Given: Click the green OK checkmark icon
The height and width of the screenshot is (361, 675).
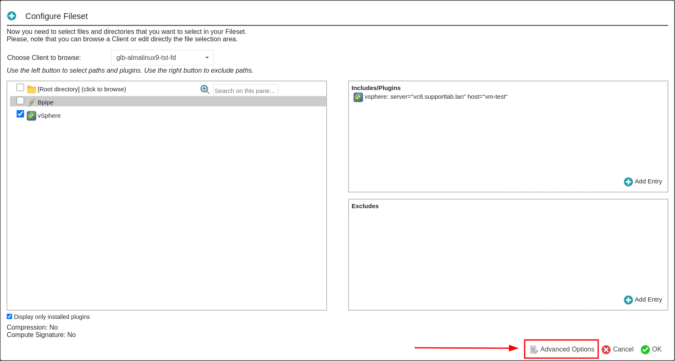Looking at the screenshot, I should pos(645,350).
